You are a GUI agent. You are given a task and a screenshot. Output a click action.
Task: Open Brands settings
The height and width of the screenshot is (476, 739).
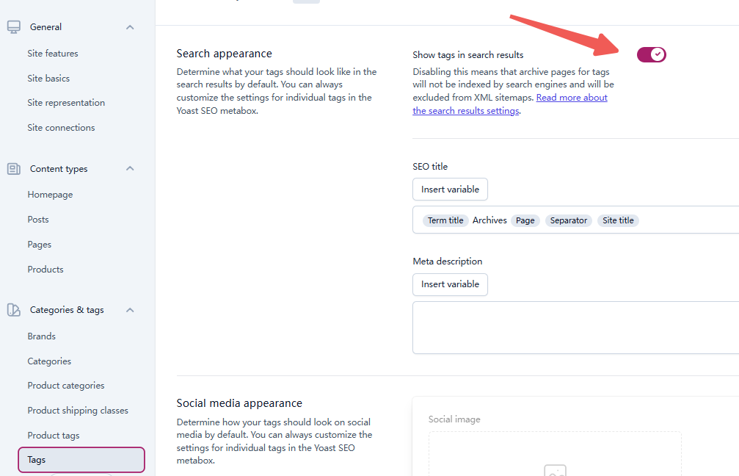(41, 336)
